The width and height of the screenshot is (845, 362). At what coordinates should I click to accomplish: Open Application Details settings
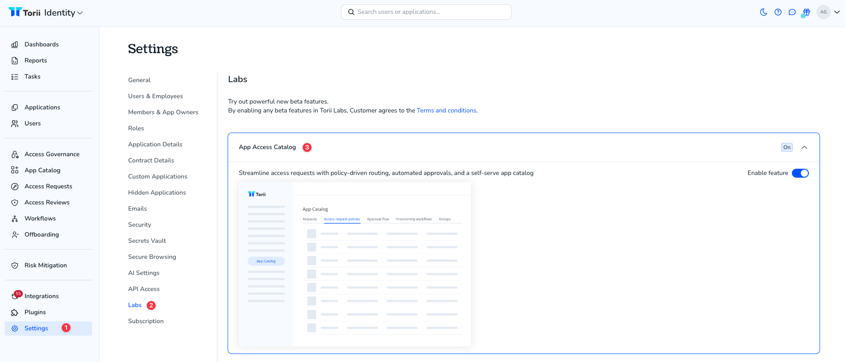pos(155,144)
